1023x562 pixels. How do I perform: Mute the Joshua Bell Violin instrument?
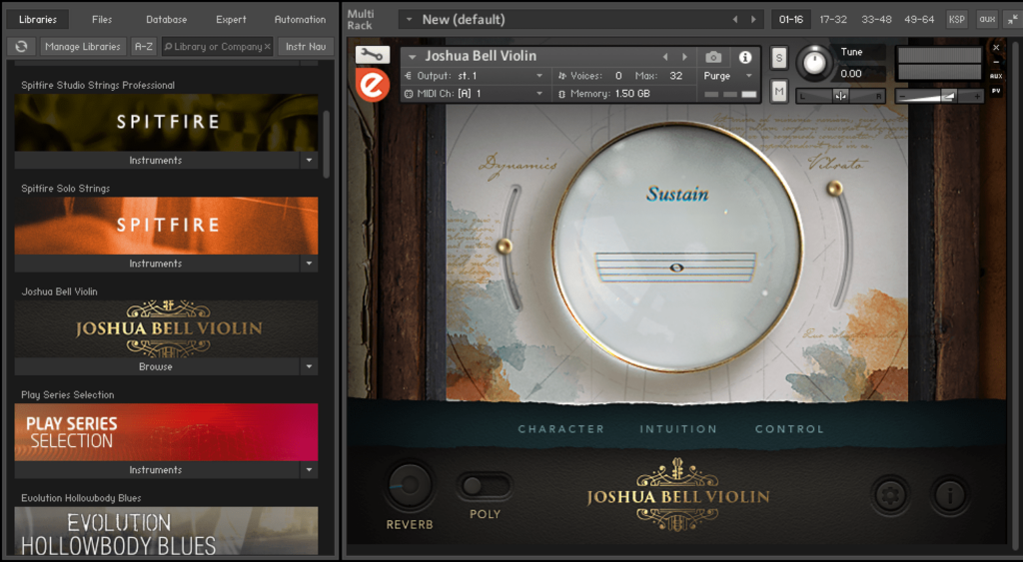click(779, 92)
